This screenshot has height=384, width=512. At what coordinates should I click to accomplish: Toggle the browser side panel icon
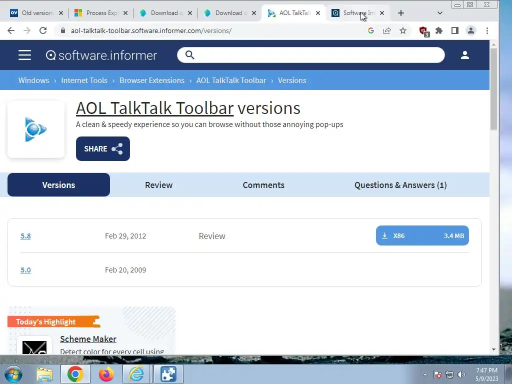[x=455, y=30]
